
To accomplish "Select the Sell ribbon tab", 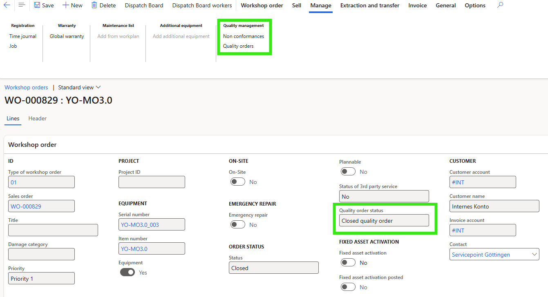I will (x=296, y=5).
